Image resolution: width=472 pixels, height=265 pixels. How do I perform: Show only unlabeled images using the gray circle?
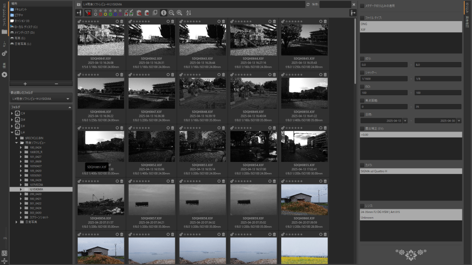96,14
